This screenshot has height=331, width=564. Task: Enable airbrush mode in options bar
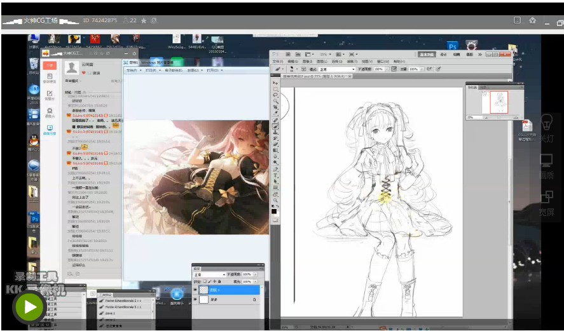tap(429, 69)
